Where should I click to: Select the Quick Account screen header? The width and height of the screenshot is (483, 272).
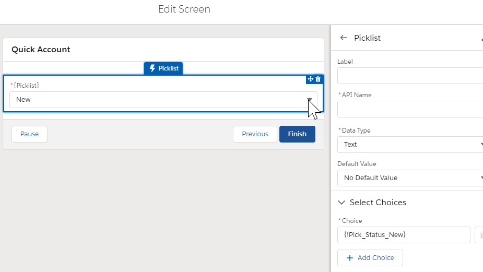(41, 50)
